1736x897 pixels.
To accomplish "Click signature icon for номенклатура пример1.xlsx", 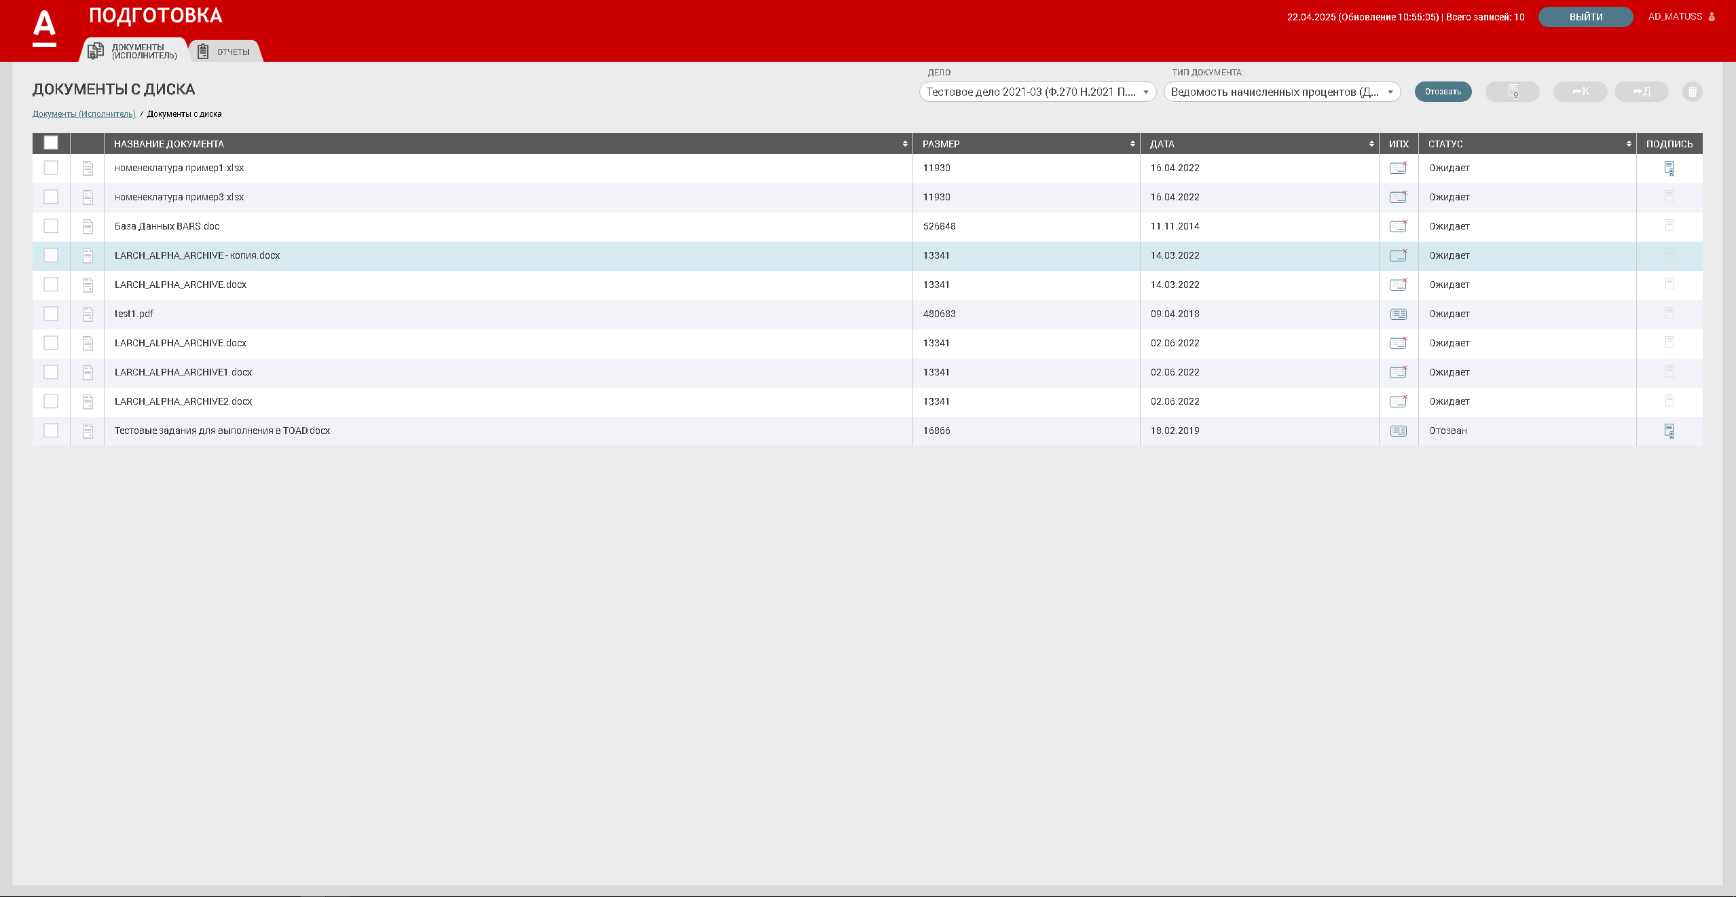I will pyautogui.click(x=1669, y=168).
